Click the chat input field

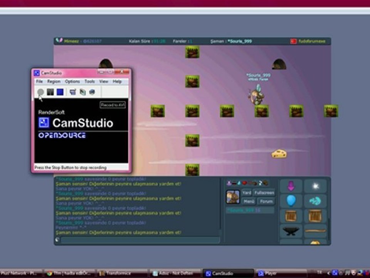click(x=140, y=240)
